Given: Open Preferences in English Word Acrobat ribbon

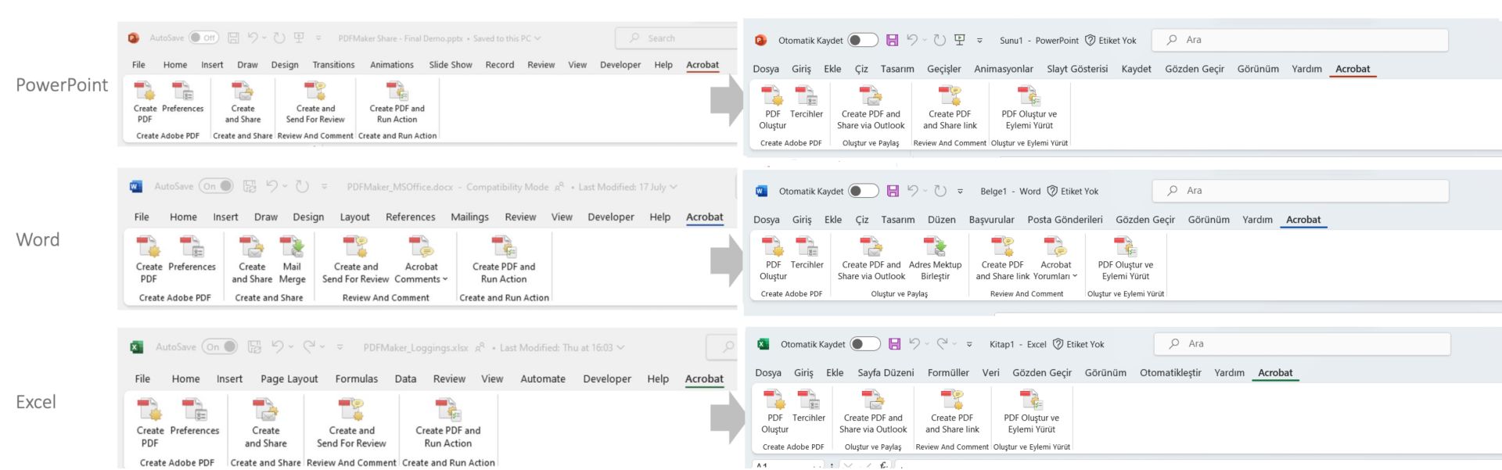Looking at the screenshot, I should [192, 255].
